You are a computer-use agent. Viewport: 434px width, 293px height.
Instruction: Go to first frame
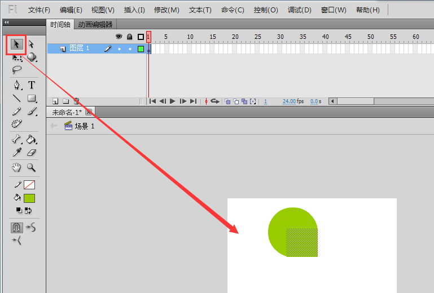click(x=152, y=101)
